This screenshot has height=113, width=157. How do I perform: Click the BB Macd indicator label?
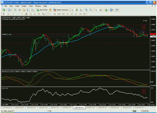[x=20, y=72]
